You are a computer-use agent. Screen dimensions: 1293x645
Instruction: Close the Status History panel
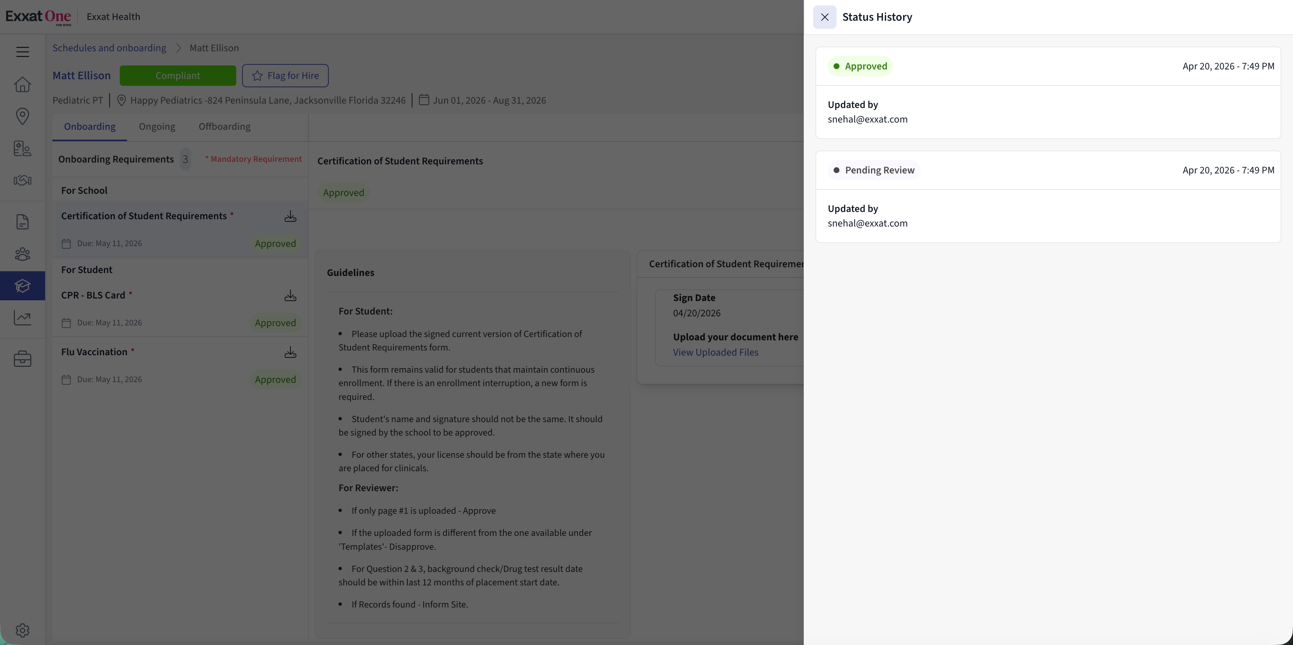click(x=824, y=17)
